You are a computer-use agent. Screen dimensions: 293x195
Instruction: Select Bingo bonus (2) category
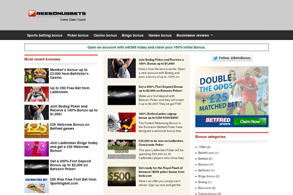click(209, 176)
